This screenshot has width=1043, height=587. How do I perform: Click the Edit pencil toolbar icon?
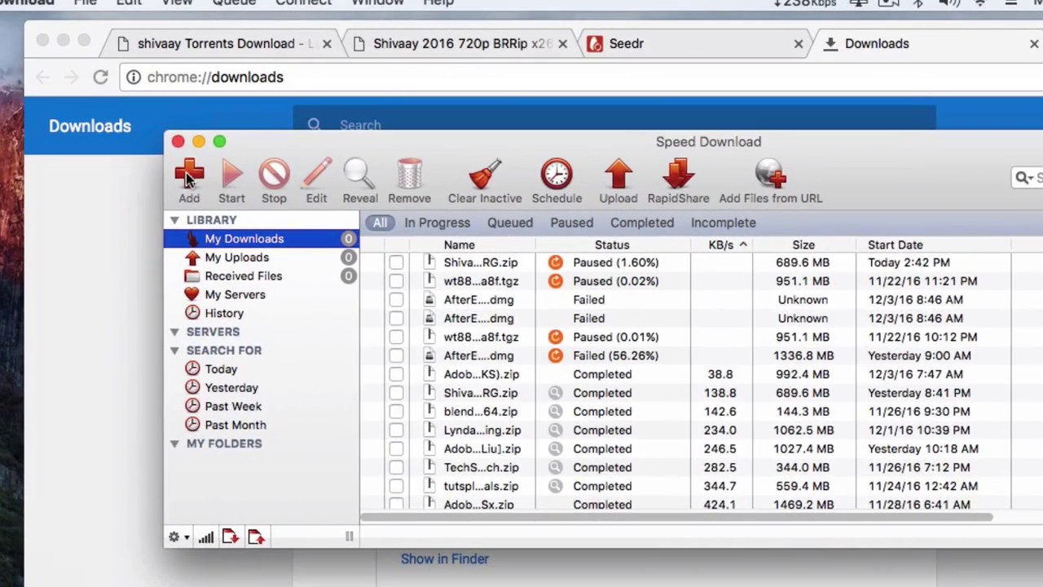click(x=316, y=174)
